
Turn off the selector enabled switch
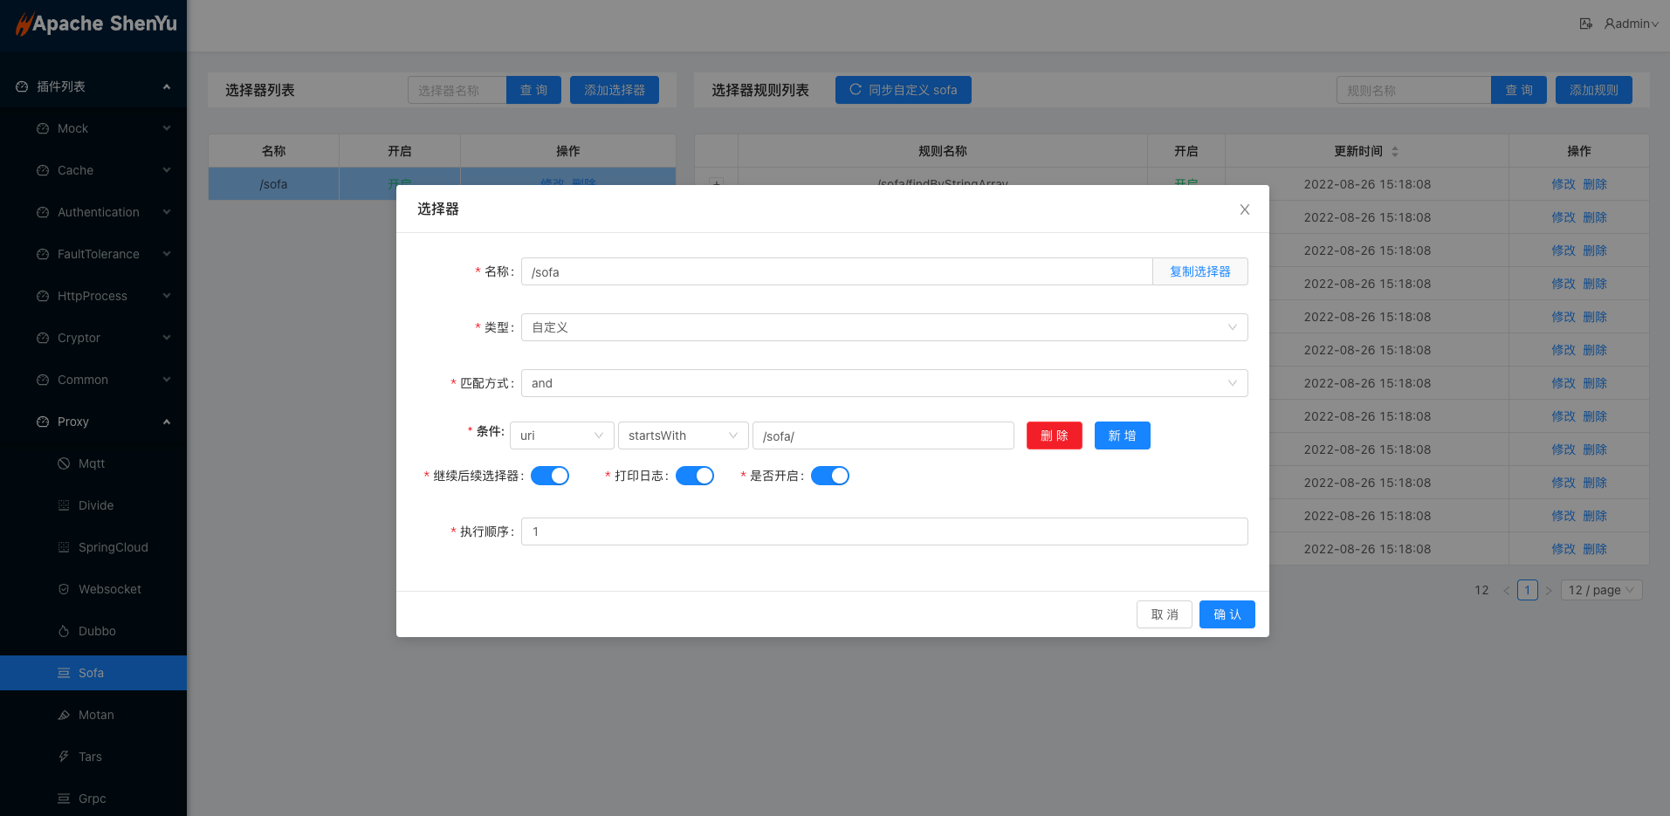830,476
